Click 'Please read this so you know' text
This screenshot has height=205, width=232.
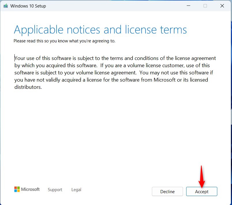(x=41, y=41)
